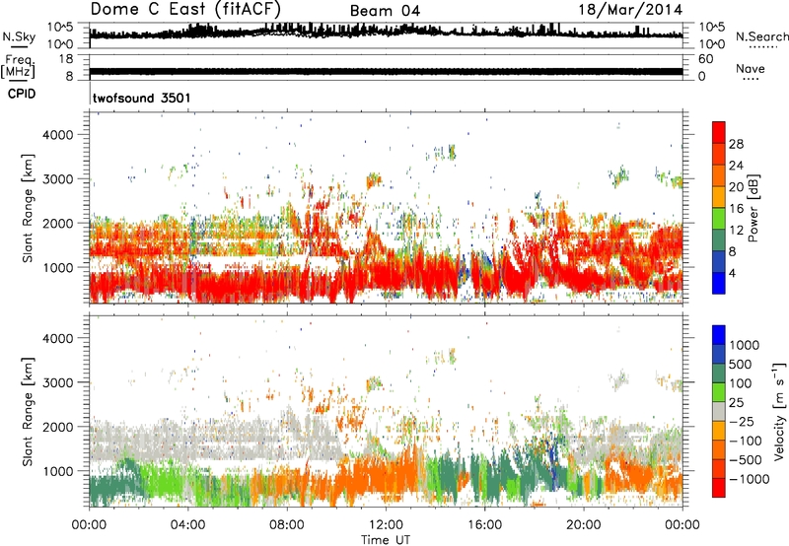789x546 pixels.
Task: Click the '18' frequency axis value
Action: tap(66, 59)
